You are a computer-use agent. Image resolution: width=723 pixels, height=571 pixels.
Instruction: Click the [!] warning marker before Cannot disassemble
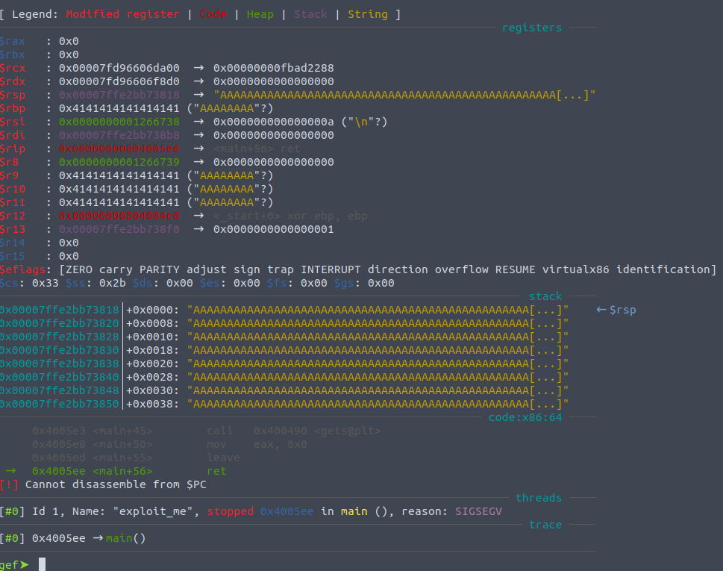tap(9, 484)
